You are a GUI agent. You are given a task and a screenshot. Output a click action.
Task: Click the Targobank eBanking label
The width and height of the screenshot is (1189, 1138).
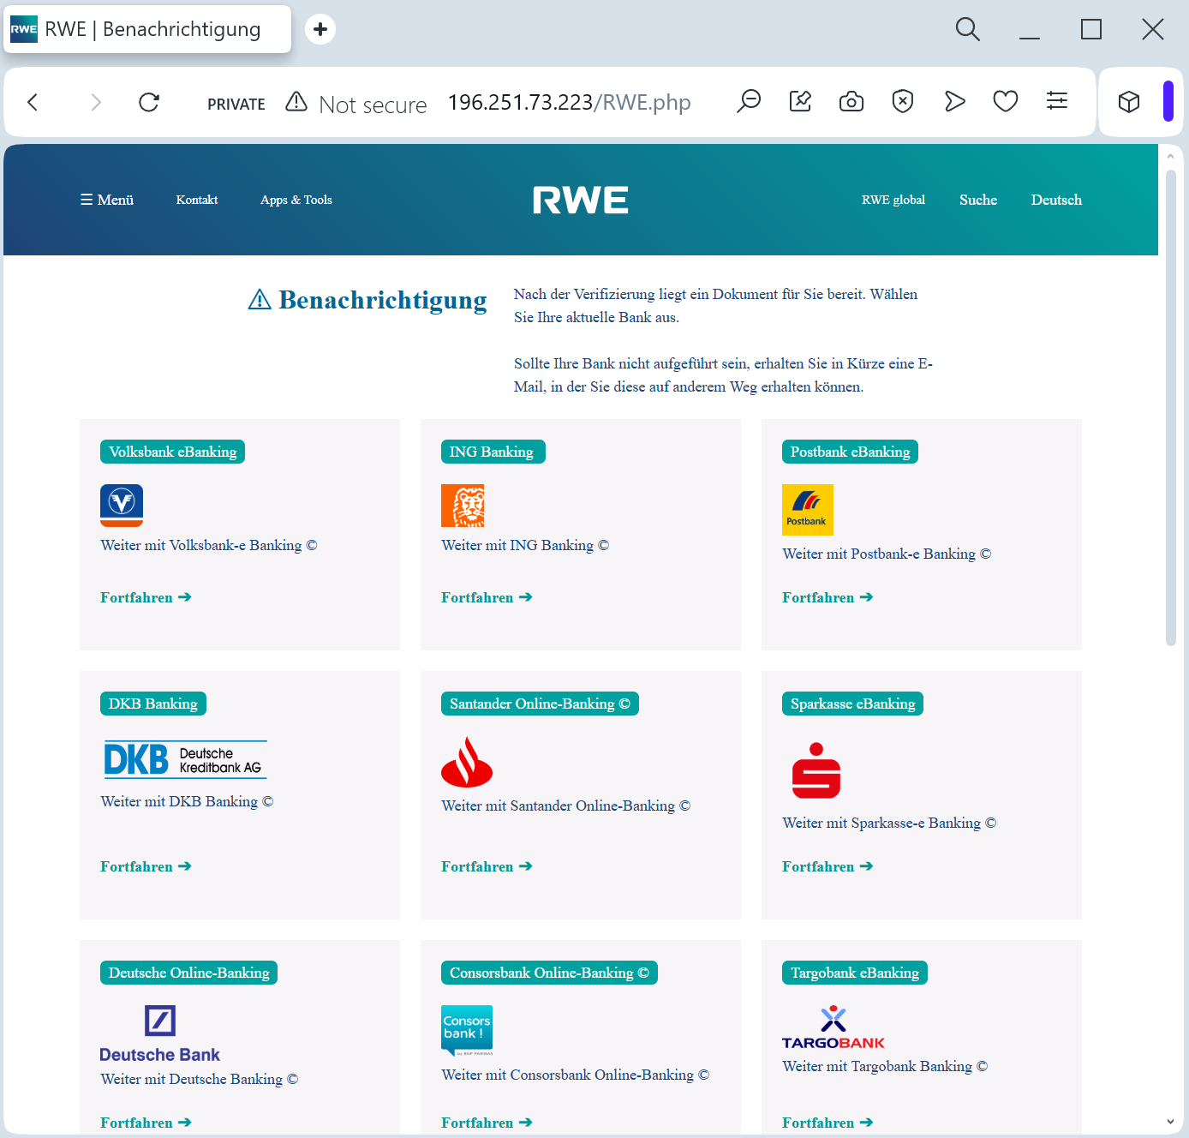pos(855,973)
